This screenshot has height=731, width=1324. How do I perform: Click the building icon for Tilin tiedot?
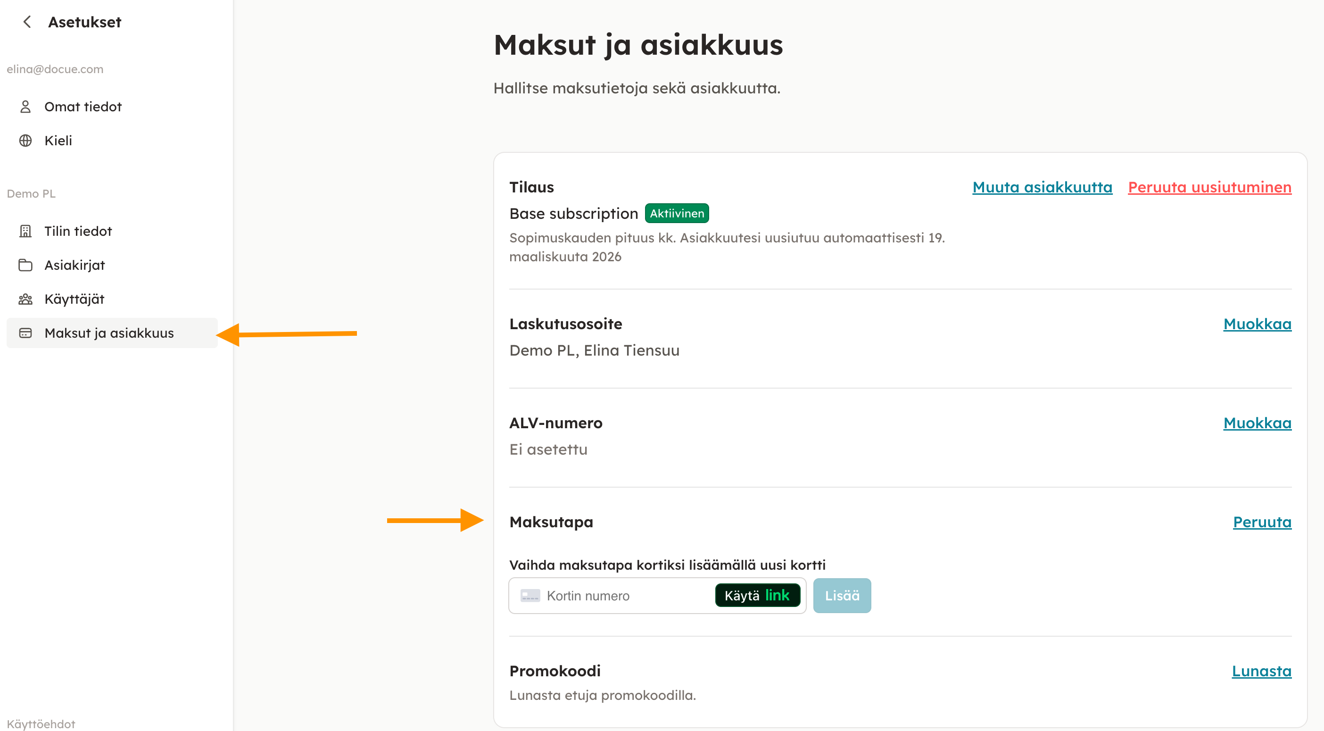click(25, 231)
